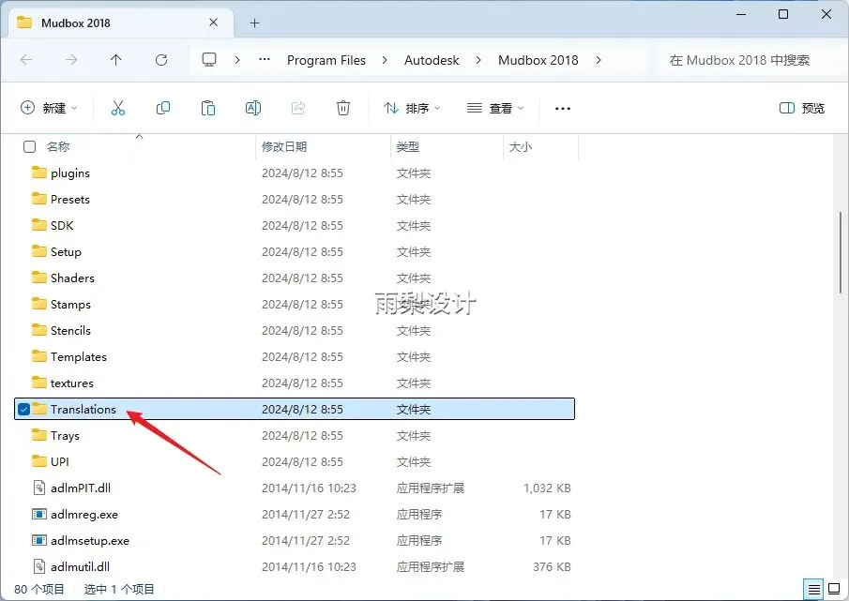Click the 80 个项目 status text
The height and width of the screenshot is (601, 849).
(39, 589)
